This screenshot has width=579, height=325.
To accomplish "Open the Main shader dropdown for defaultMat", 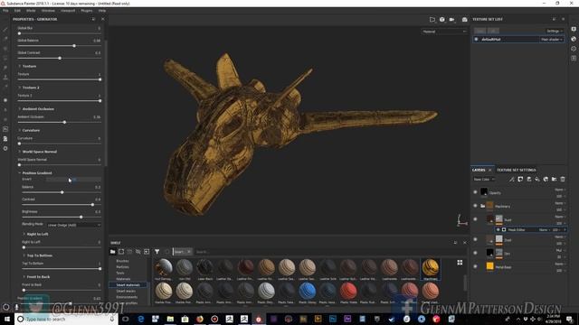I will [x=552, y=40].
